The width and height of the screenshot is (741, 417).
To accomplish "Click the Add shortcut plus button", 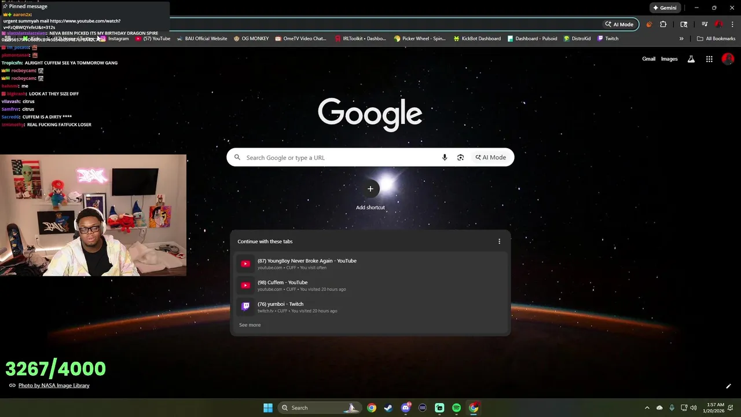I will [x=370, y=189].
